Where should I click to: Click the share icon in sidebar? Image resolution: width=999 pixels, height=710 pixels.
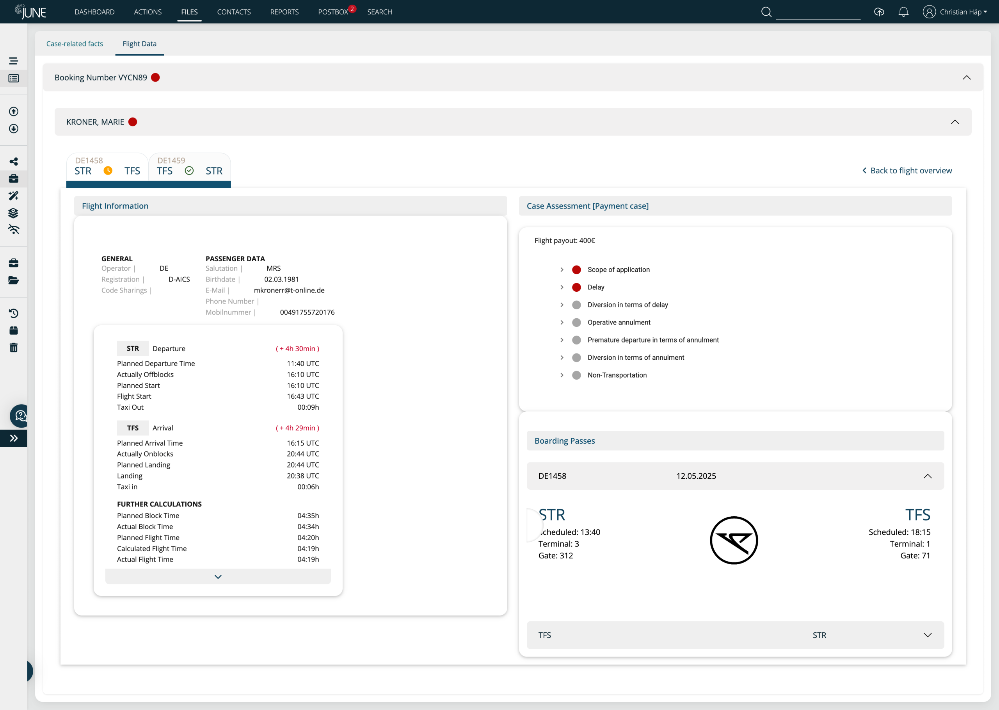[x=14, y=161]
